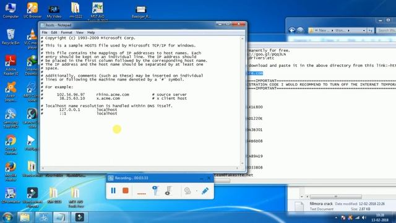Click the Notepad horizontal scrollbar right arrow
Viewport: 396px width, 223px height.
tap(237, 168)
